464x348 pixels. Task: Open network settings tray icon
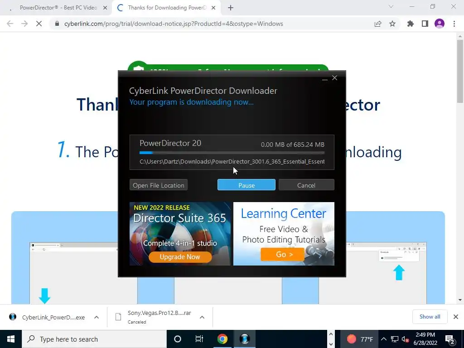click(x=395, y=339)
